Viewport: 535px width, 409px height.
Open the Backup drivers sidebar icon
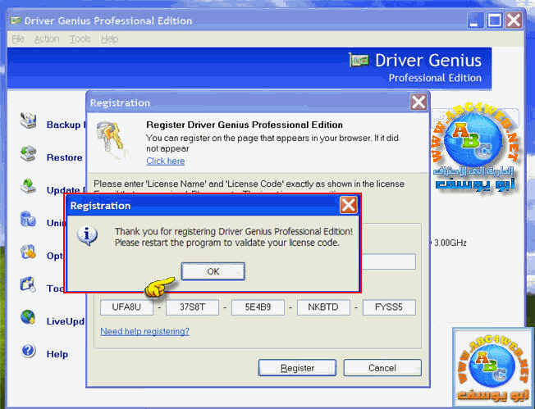click(x=29, y=123)
